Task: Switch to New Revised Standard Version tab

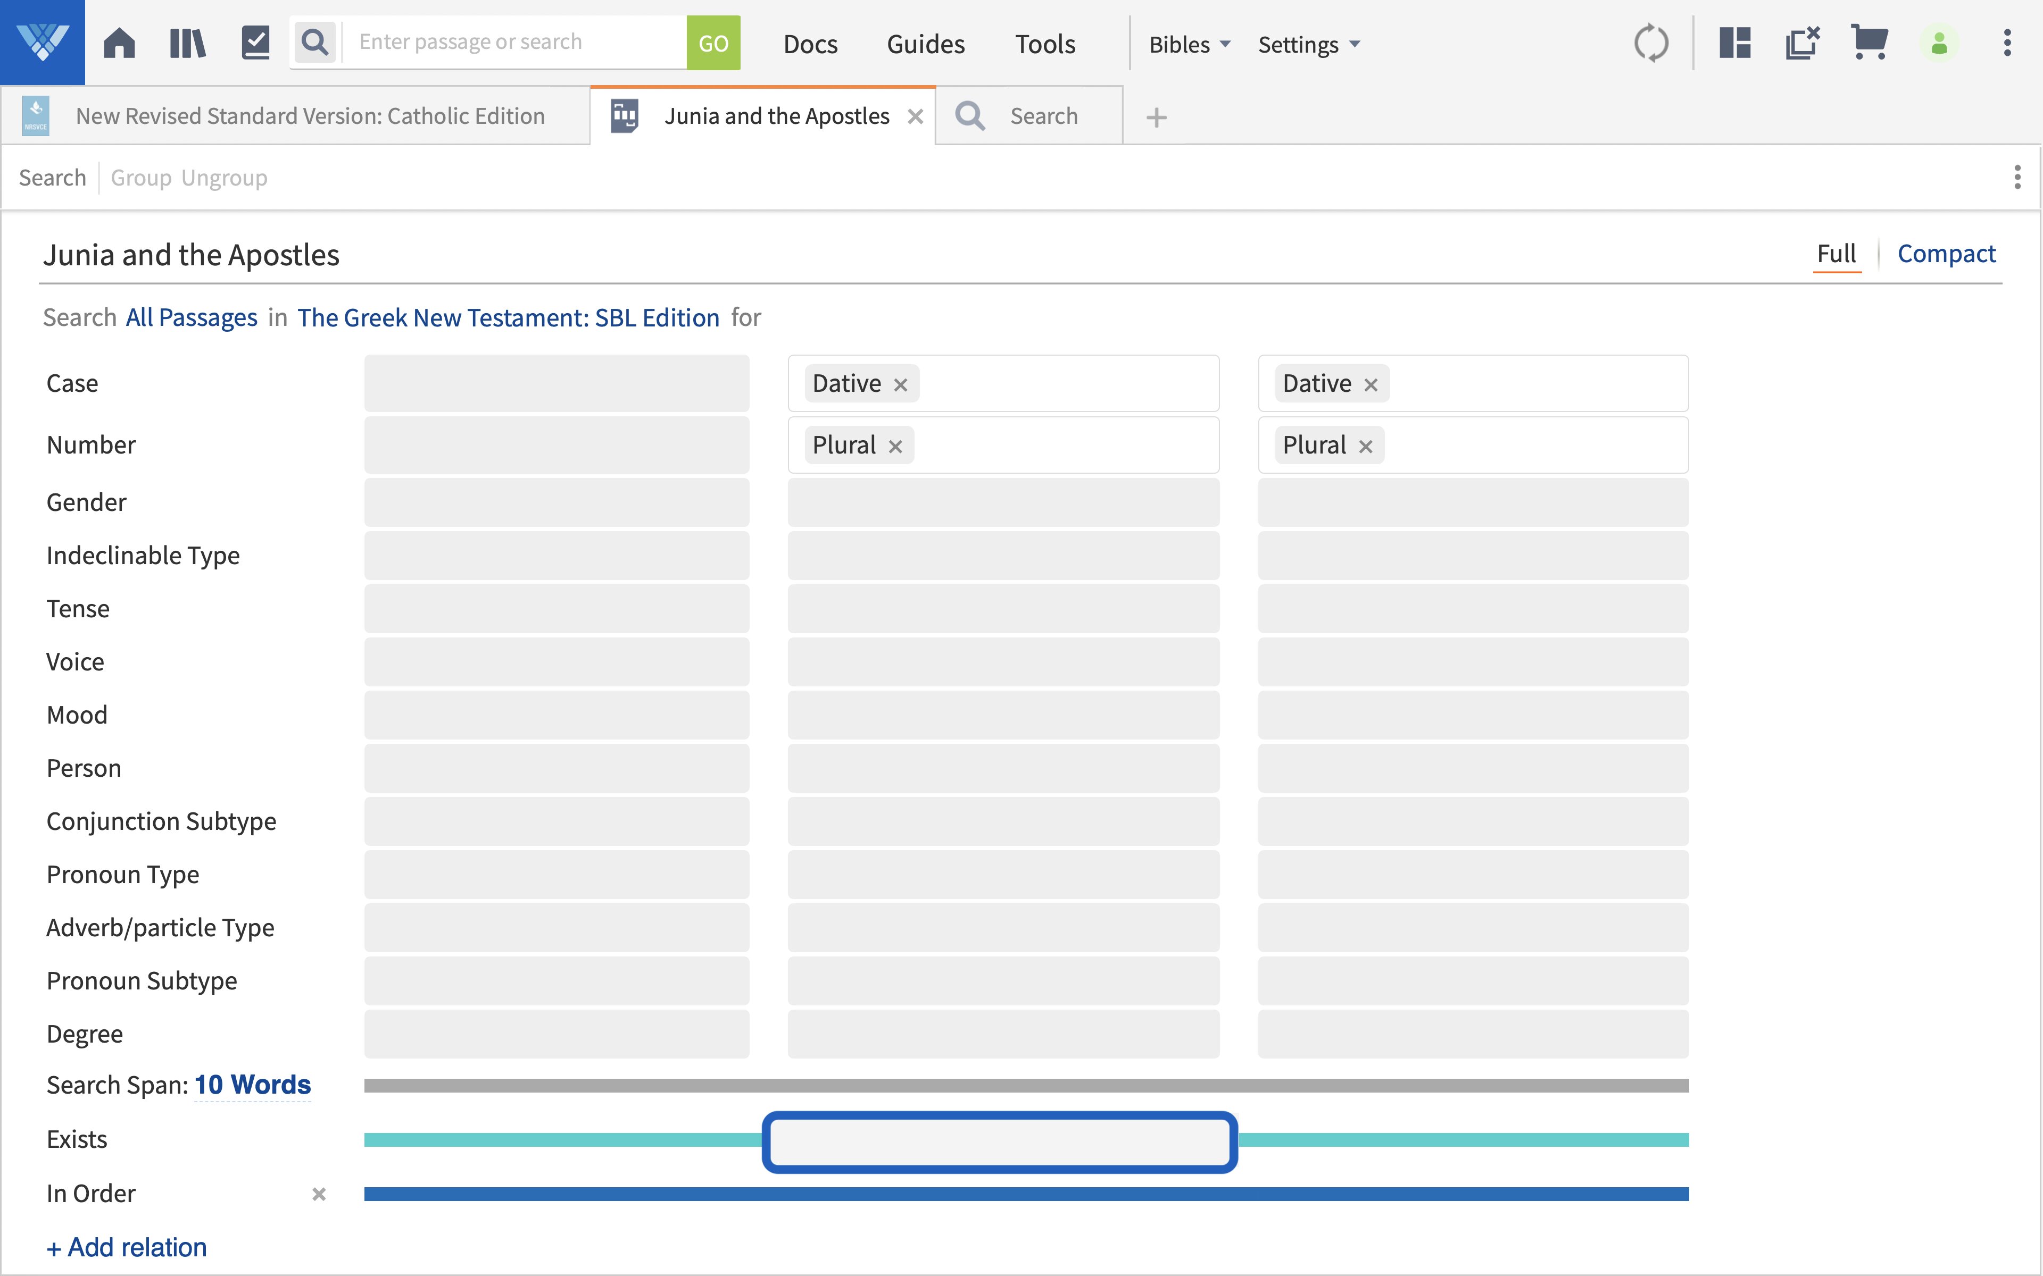Action: coord(295,115)
